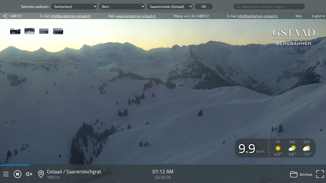326x183 pixels.
Task: Enter fullscreen mode
Action: click(x=320, y=174)
